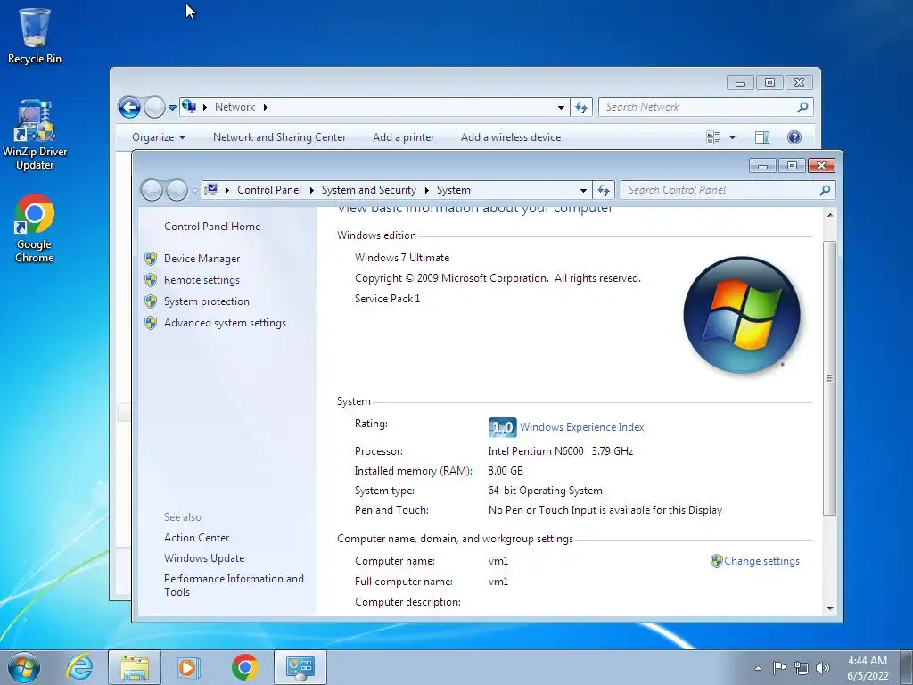The width and height of the screenshot is (913, 685).
Task: Expand arrow after System and Security breadcrumb
Action: point(427,191)
